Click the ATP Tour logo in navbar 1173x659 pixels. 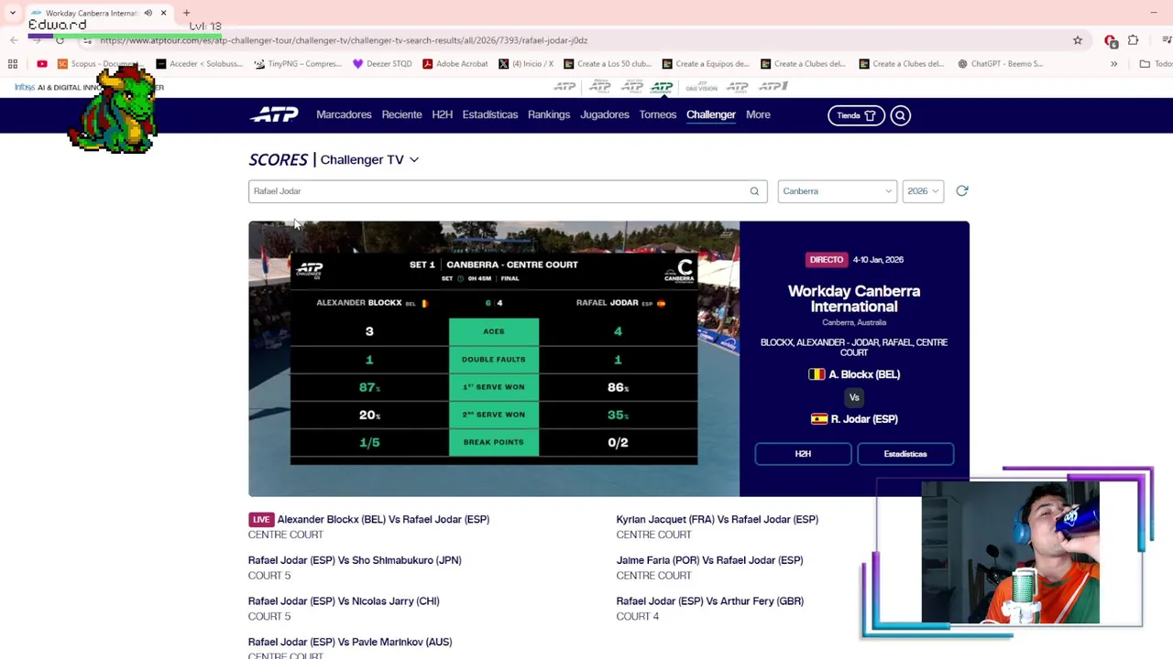pos(274,114)
